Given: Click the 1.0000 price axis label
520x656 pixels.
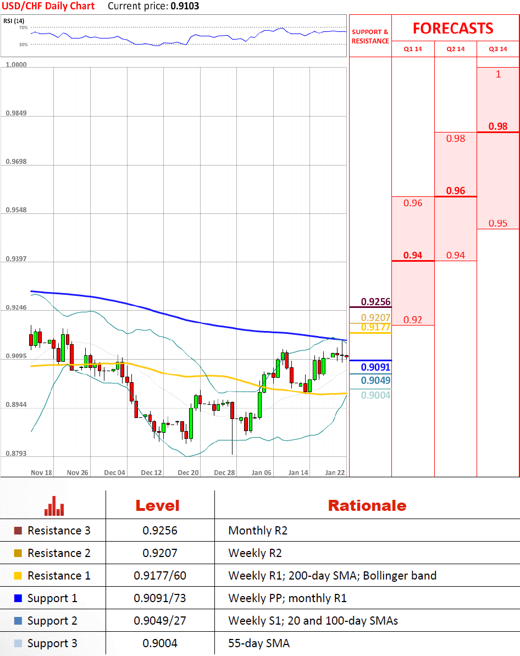Looking at the screenshot, I should (16, 64).
